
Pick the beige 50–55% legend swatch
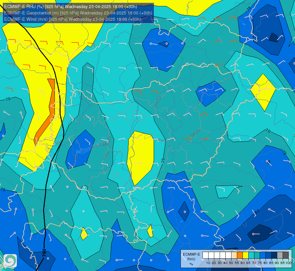(x=234, y=255)
